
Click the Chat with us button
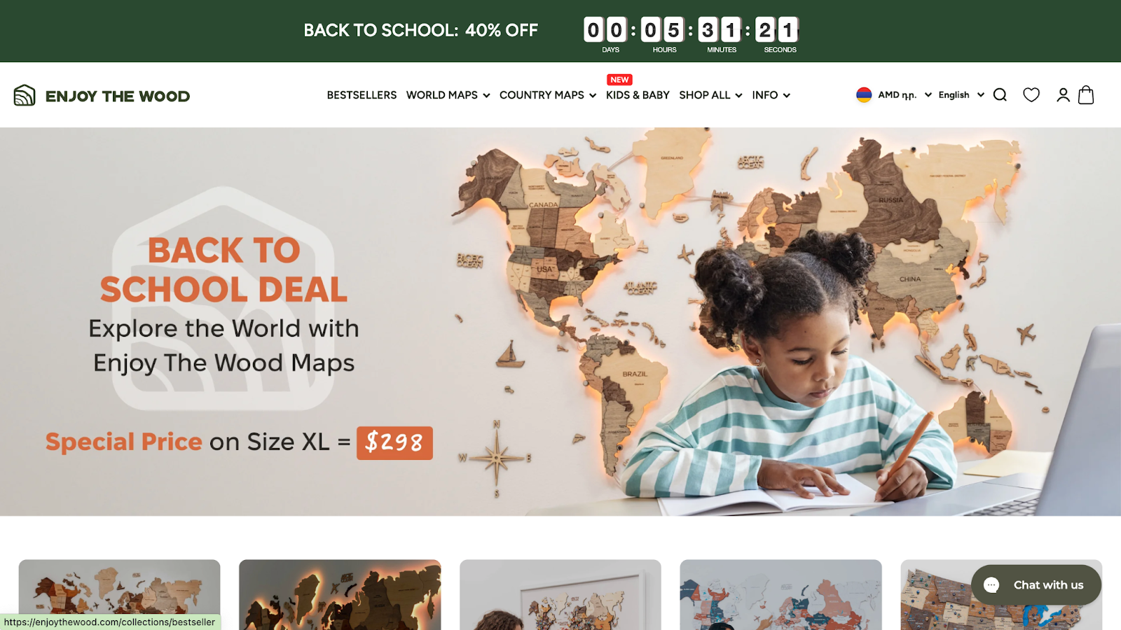pyautogui.click(x=1036, y=585)
